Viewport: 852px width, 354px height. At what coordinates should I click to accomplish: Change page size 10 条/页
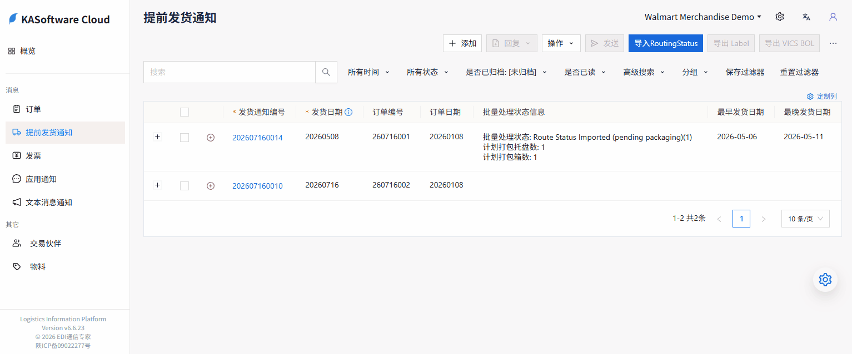805,219
